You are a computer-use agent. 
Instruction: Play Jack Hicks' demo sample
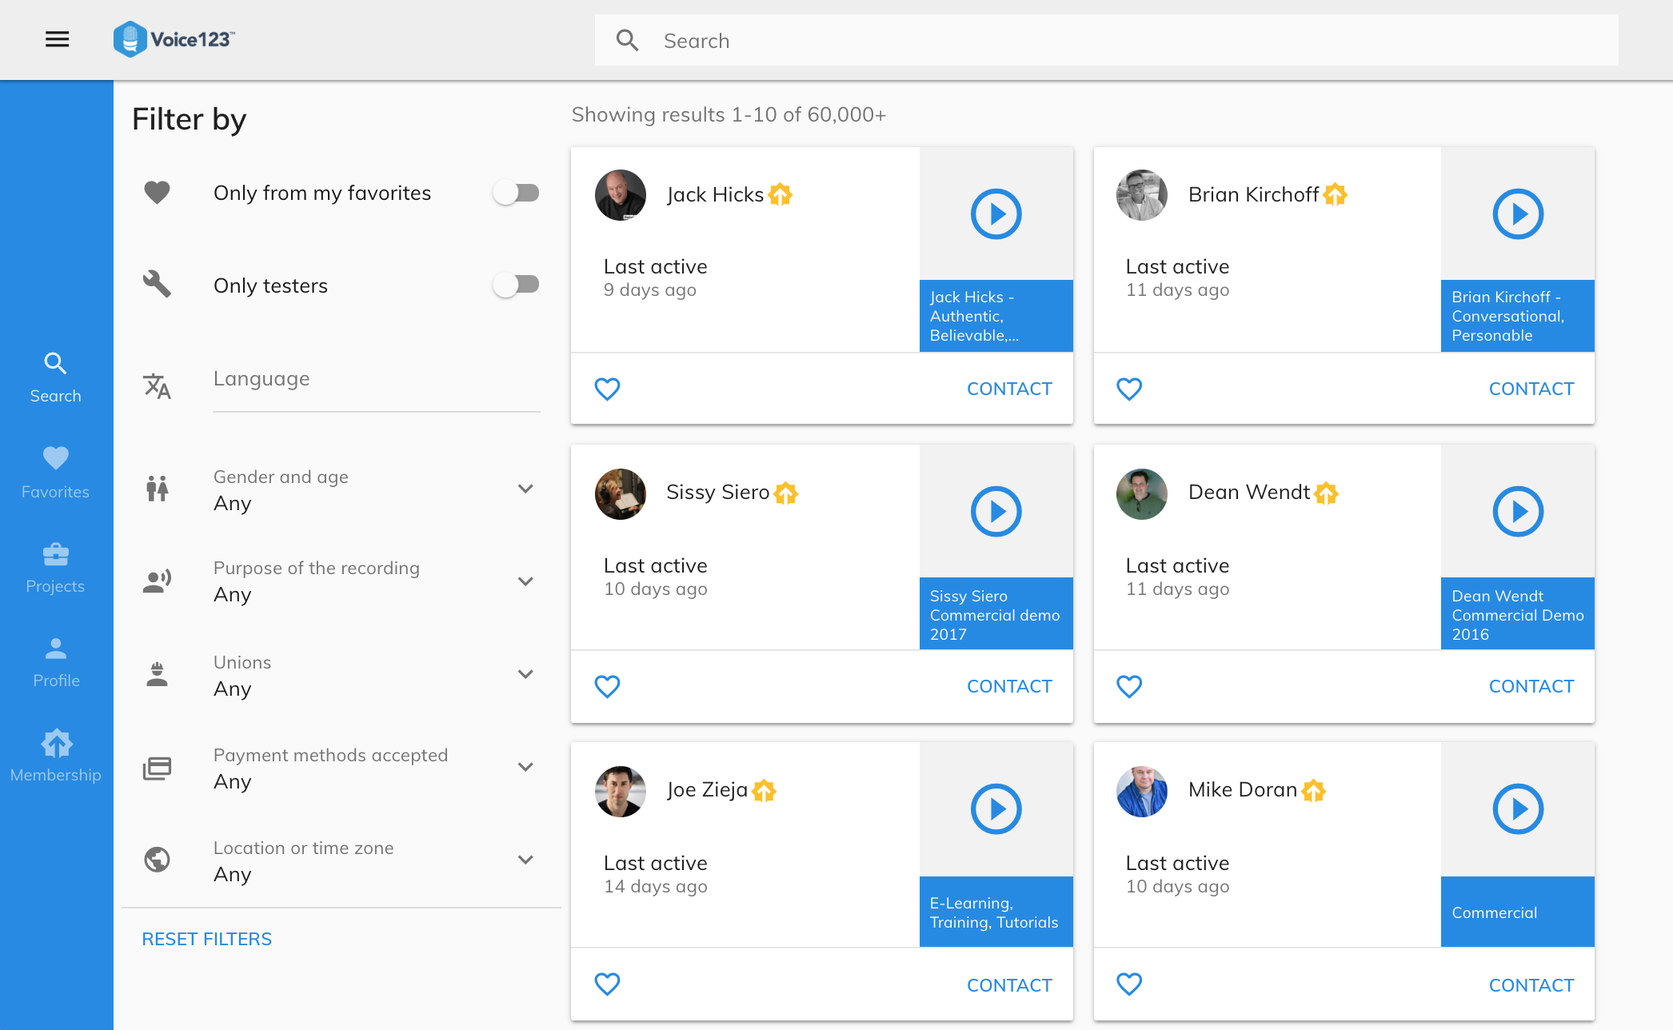(x=996, y=214)
